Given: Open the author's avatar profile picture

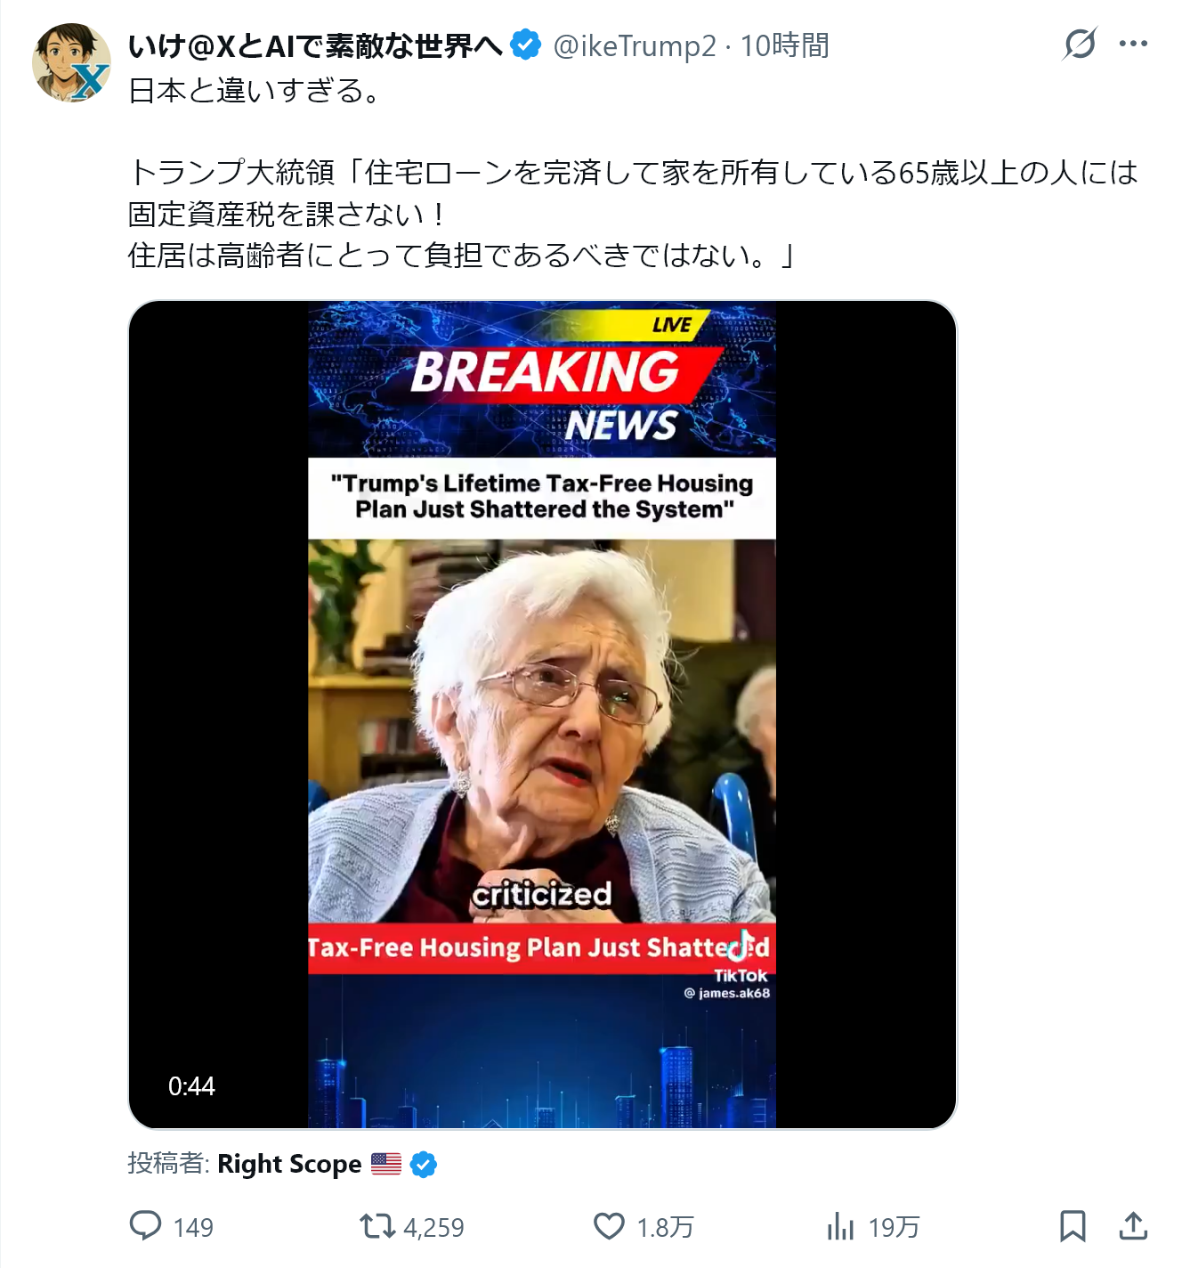Looking at the screenshot, I should coord(71,63).
